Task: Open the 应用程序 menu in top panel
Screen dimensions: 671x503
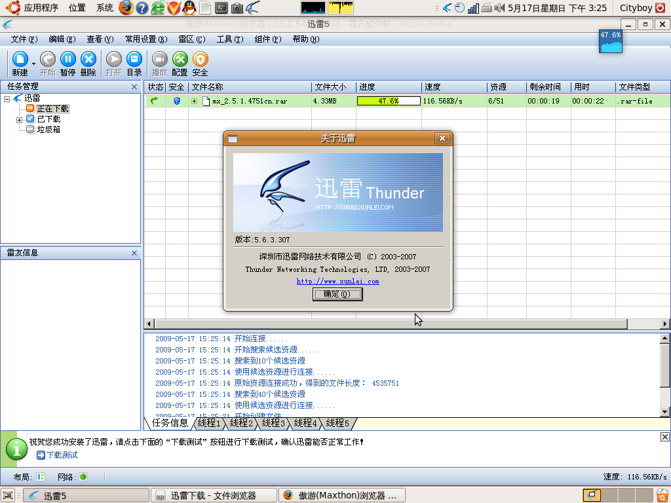Action: (33, 8)
